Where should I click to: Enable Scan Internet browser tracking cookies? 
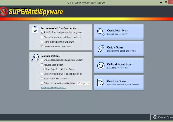(42, 74)
